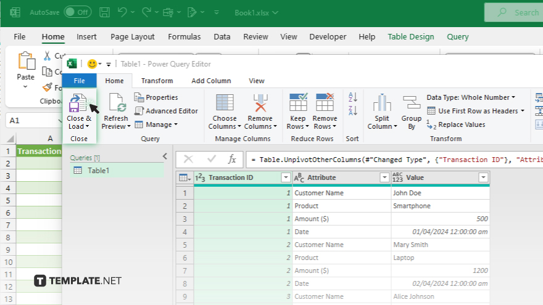Click the formula bar confirm checkmark

coord(211,159)
